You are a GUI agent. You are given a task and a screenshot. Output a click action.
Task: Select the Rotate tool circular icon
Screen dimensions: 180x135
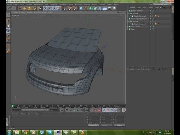point(34,9)
